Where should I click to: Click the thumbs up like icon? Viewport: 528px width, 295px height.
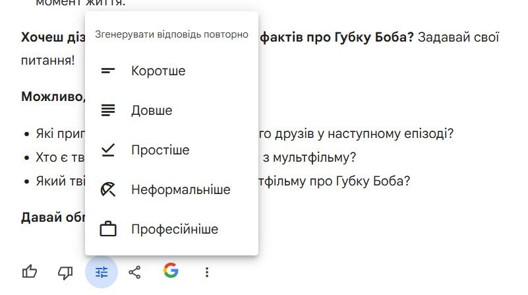pyautogui.click(x=30, y=271)
